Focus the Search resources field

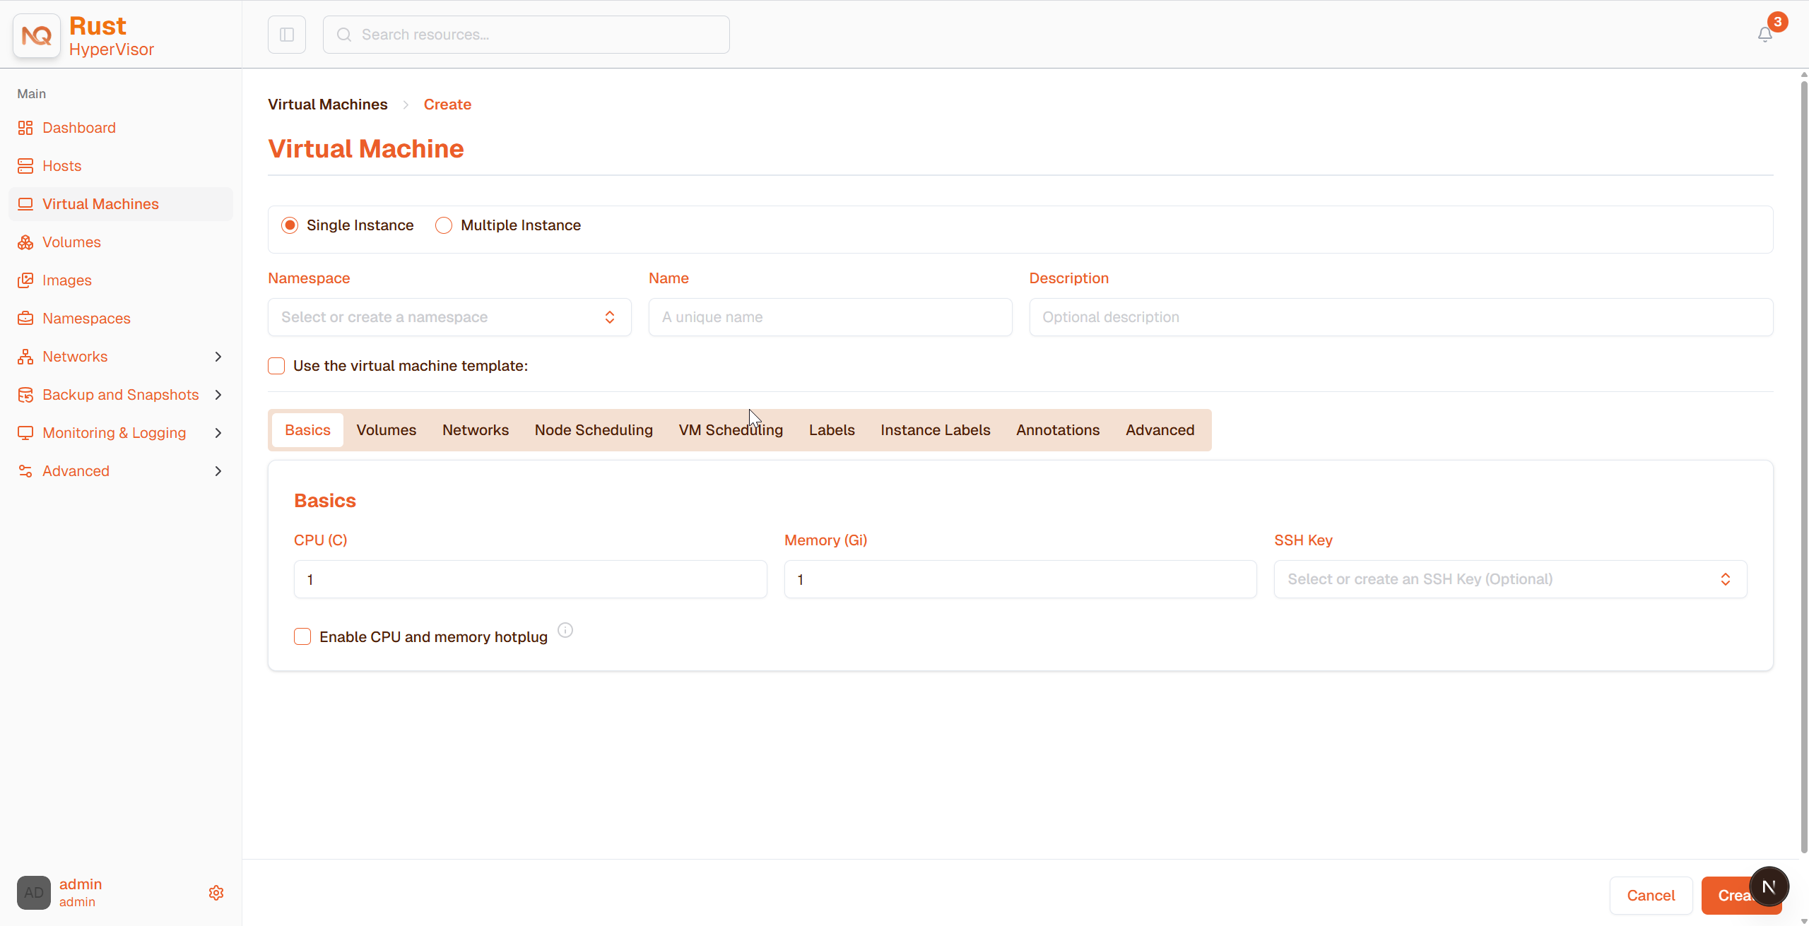[x=526, y=35]
